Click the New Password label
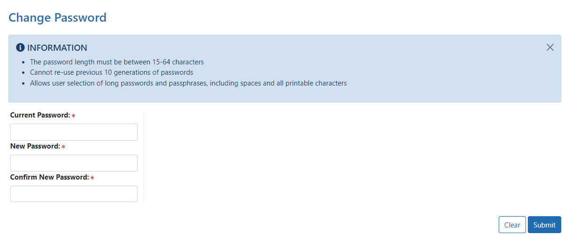Screen dimensions: 572x243 35,146
